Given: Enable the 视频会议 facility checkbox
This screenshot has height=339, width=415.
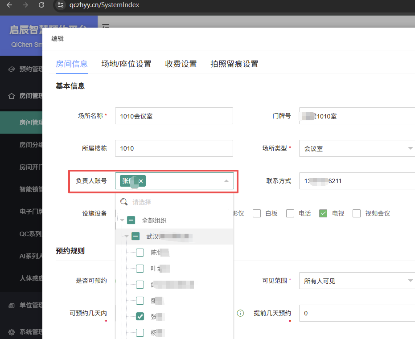Looking at the screenshot, I should pos(357,213).
